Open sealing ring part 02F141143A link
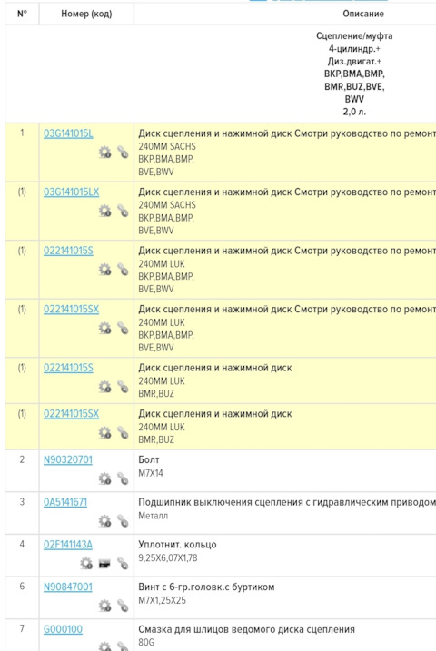This screenshot has height=651, width=436. point(68,545)
